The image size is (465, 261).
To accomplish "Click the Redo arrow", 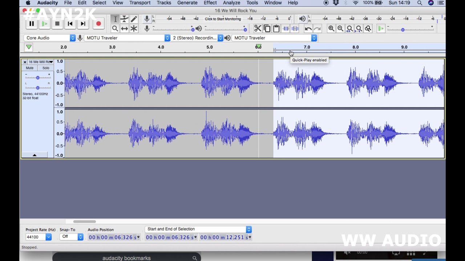I will tap(317, 29).
